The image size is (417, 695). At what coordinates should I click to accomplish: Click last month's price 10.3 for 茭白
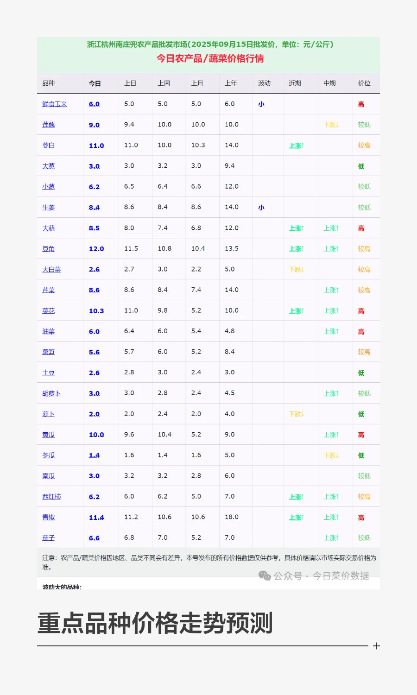[198, 145]
